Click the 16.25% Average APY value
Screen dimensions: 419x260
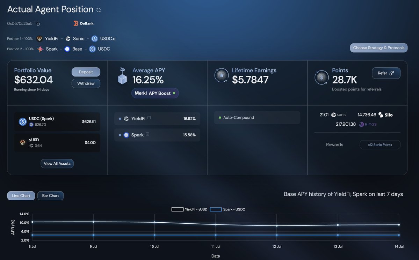[x=148, y=80]
